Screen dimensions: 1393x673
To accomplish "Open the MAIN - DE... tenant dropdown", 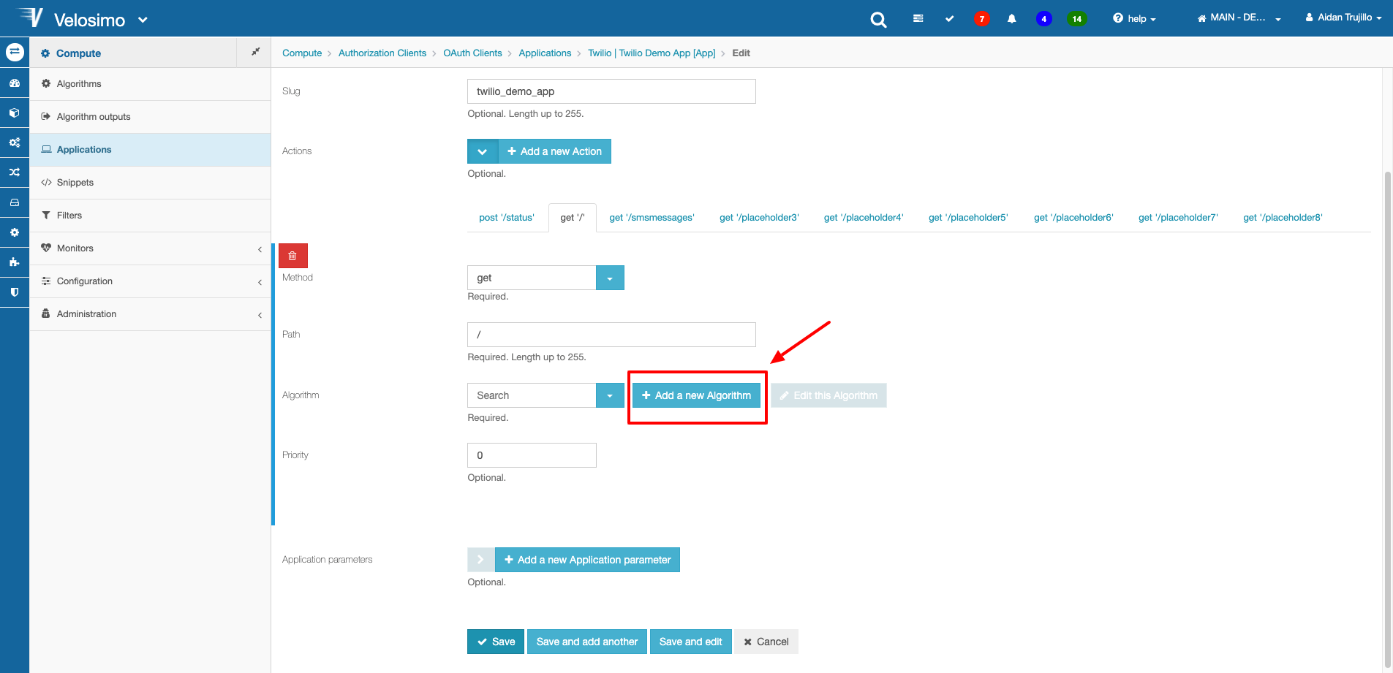I will click(1239, 18).
